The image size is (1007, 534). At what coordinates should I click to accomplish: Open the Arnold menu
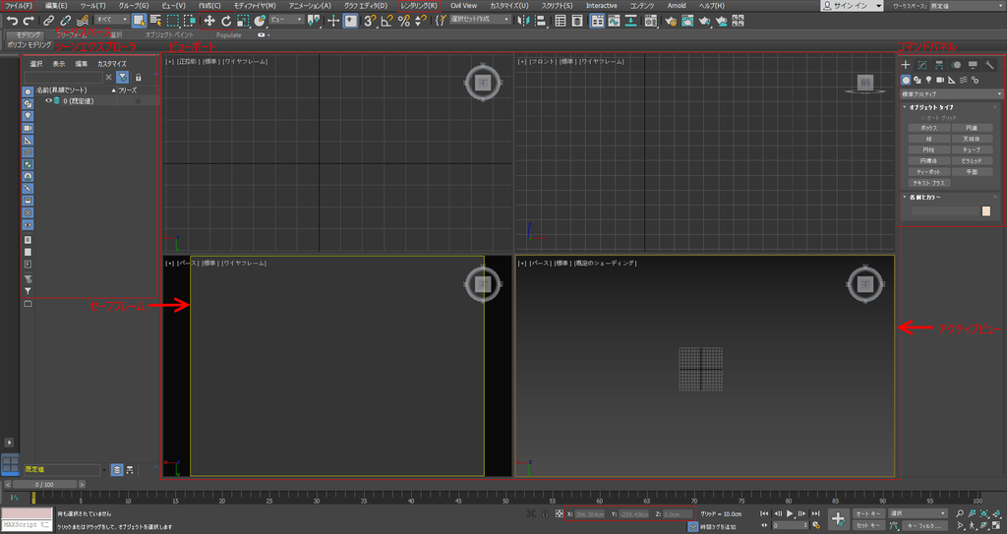[677, 5]
